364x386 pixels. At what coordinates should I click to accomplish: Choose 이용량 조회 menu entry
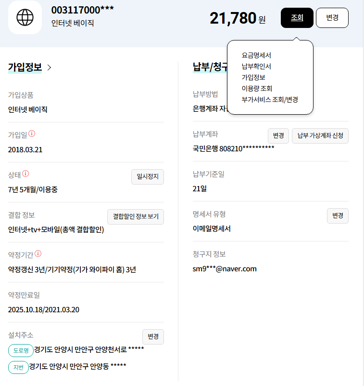pyautogui.click(x=257, y=89)
